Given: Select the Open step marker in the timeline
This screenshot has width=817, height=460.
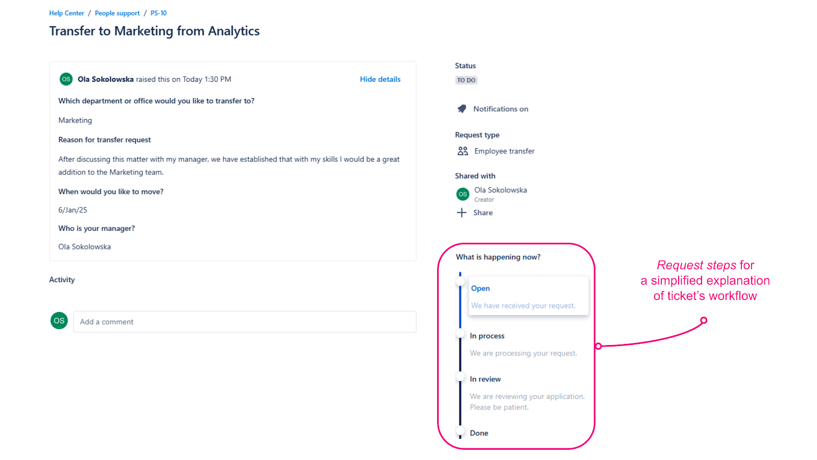Looking at the screenshot, I should coord(460,281).
